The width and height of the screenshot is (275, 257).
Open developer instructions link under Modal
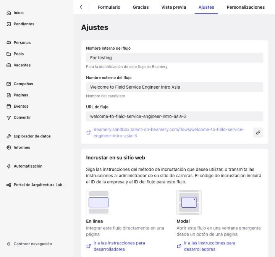[210, 246]
